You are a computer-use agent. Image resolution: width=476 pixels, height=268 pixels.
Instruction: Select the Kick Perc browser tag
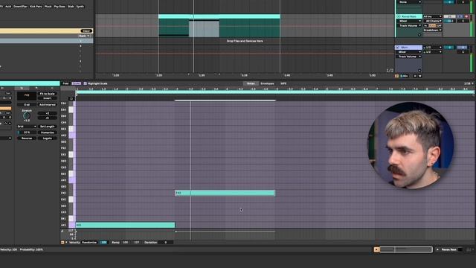pyautogui.click(x=36, y=7)
